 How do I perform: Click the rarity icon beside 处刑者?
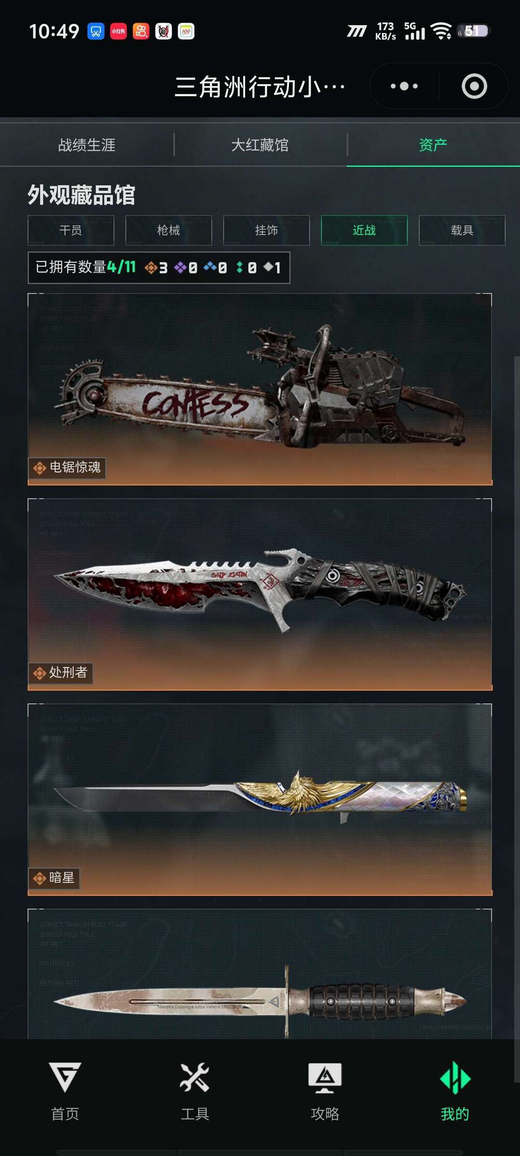click(39, 673)
